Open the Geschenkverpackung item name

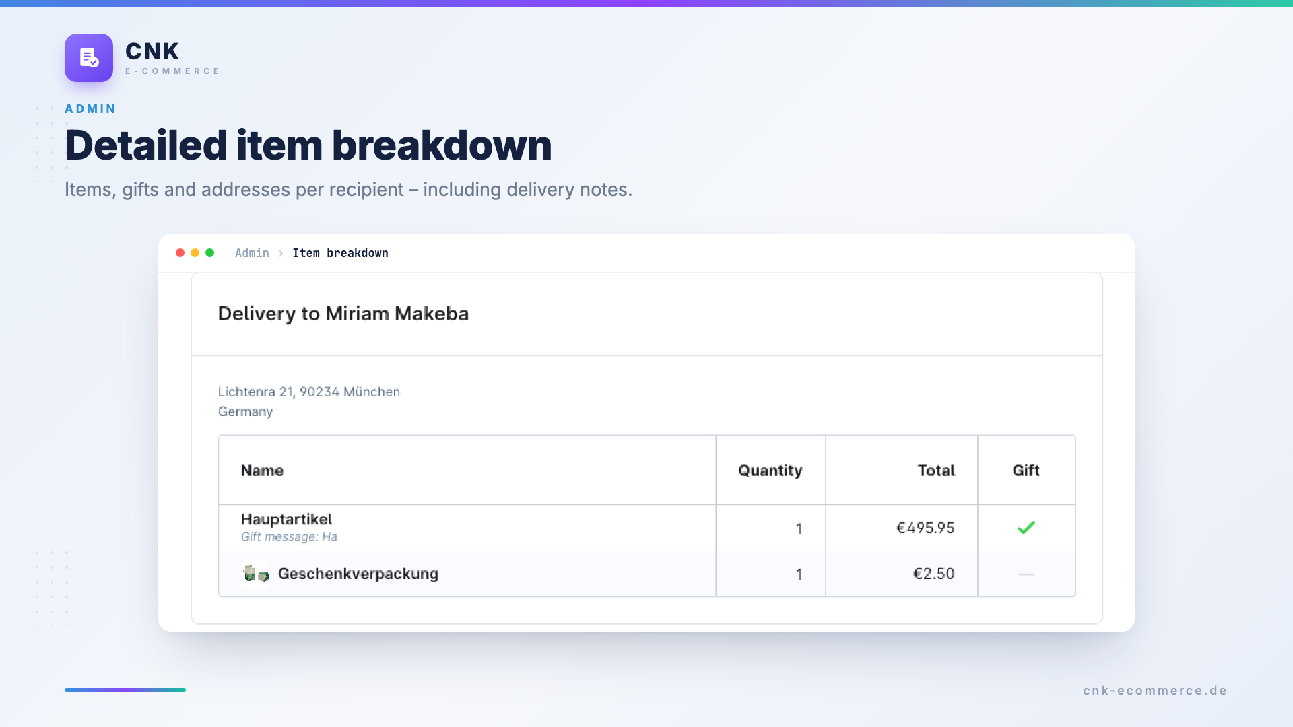[358, 574]
